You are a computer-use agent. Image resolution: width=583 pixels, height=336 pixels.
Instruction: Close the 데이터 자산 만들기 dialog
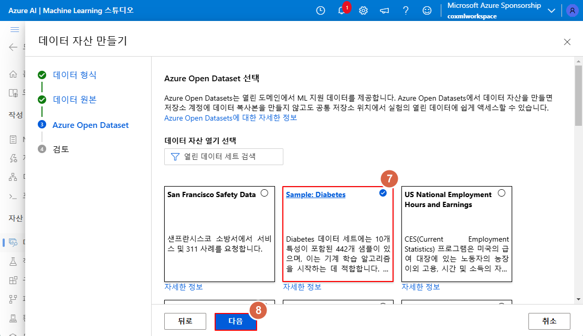click(567, 42)
